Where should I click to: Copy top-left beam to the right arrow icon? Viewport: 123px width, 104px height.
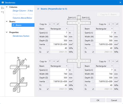pos(54,24)
